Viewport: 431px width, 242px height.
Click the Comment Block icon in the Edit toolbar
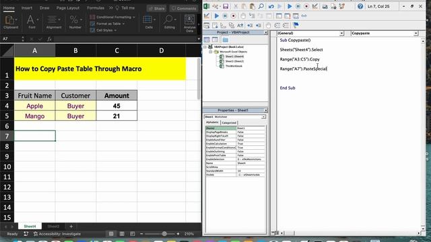[277, 26]
